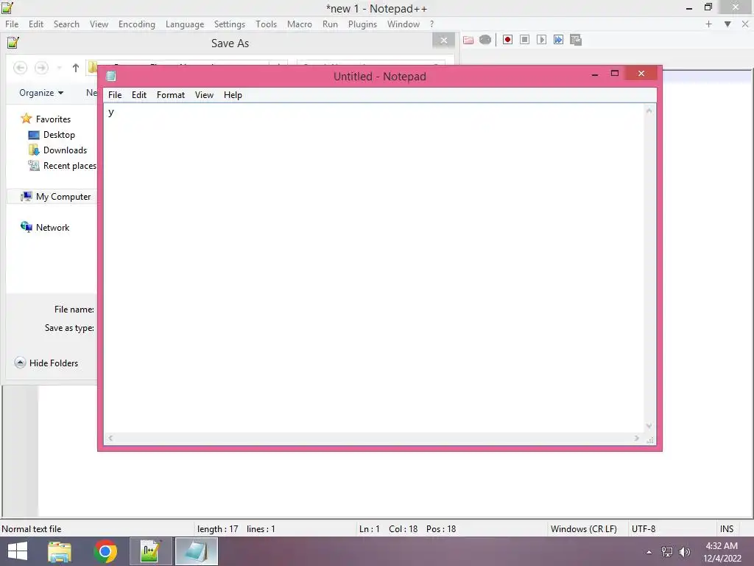
Task: Open Notepad++ Window menu
Action: tap(404, 24)
